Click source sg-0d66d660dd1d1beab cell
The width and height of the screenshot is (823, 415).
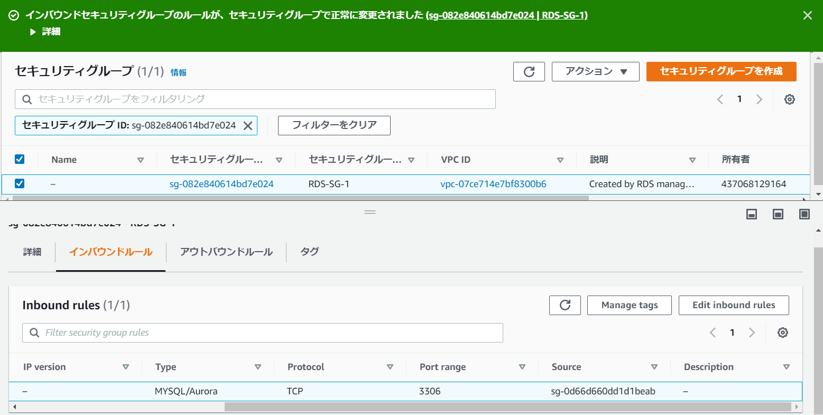[x=603, y=391]
